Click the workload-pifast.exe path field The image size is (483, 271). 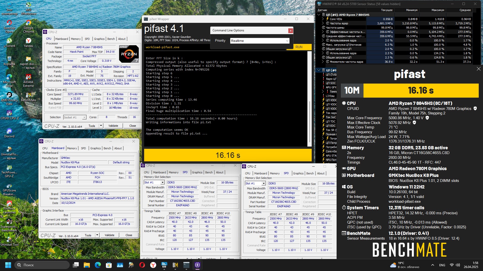(215, 47)
